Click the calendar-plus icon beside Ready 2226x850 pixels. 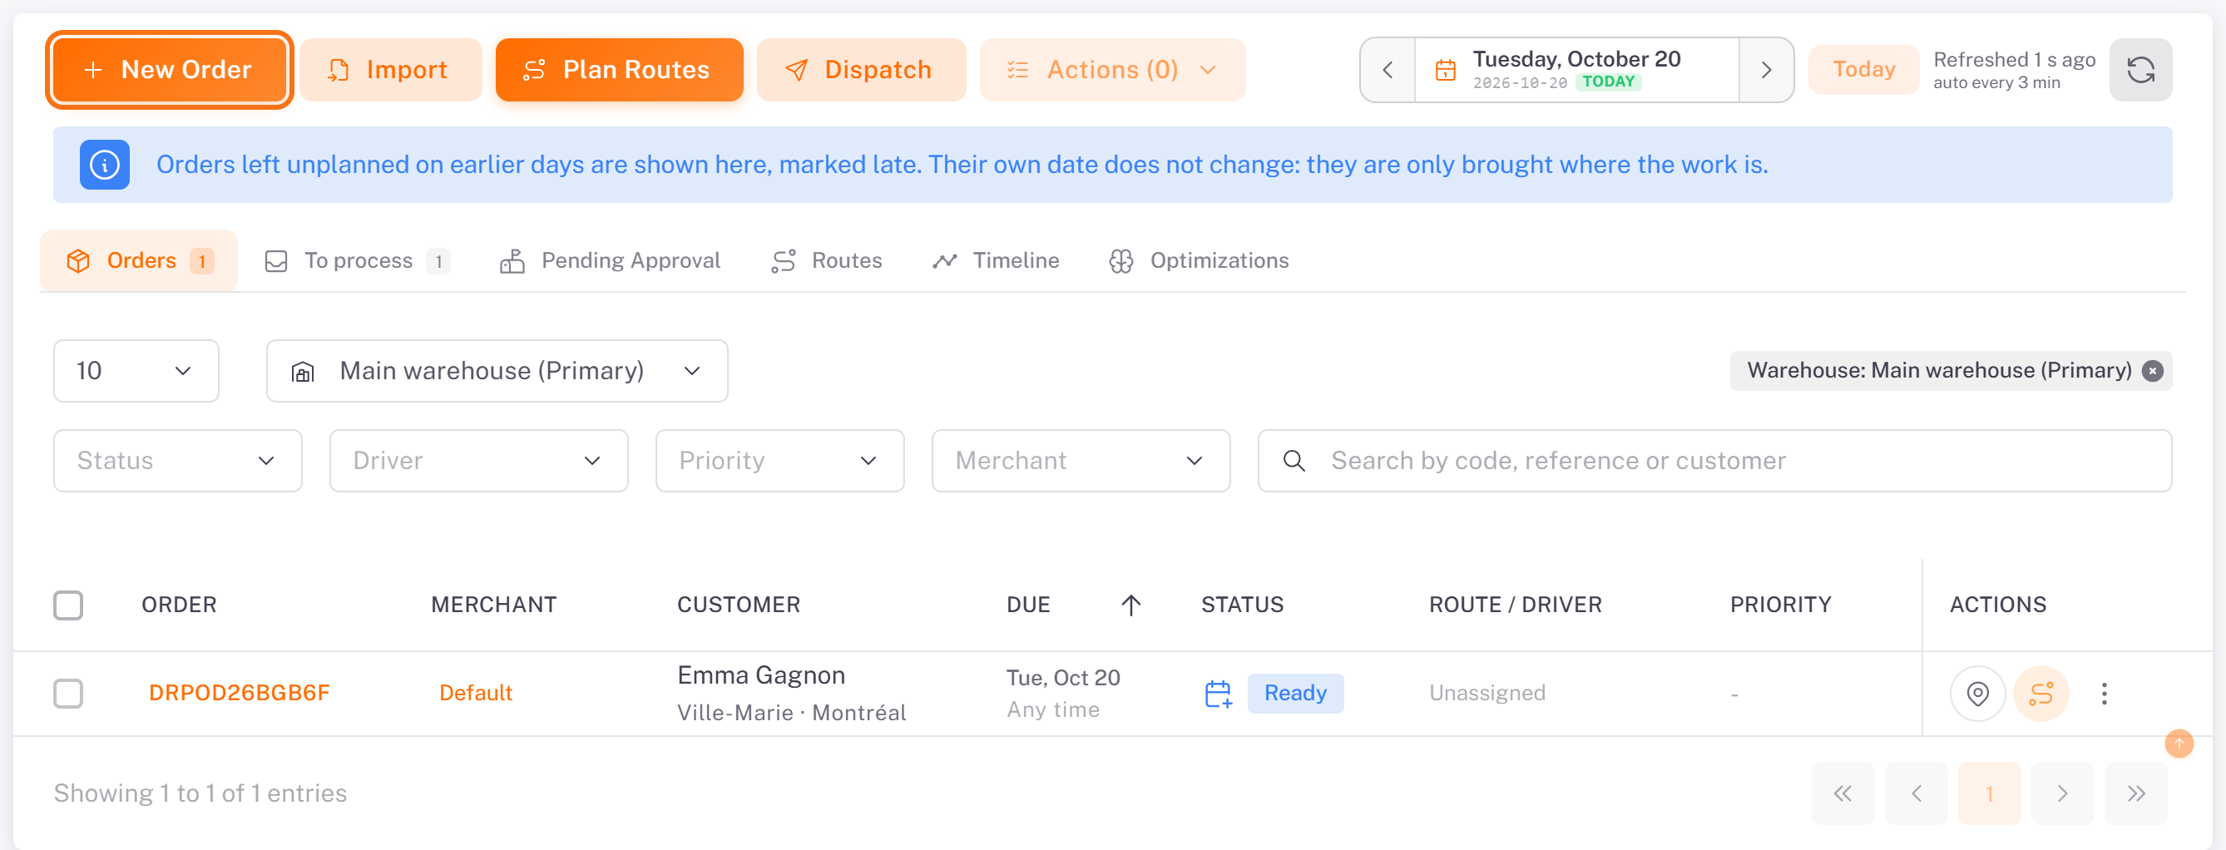click(x=1218, y=694)
